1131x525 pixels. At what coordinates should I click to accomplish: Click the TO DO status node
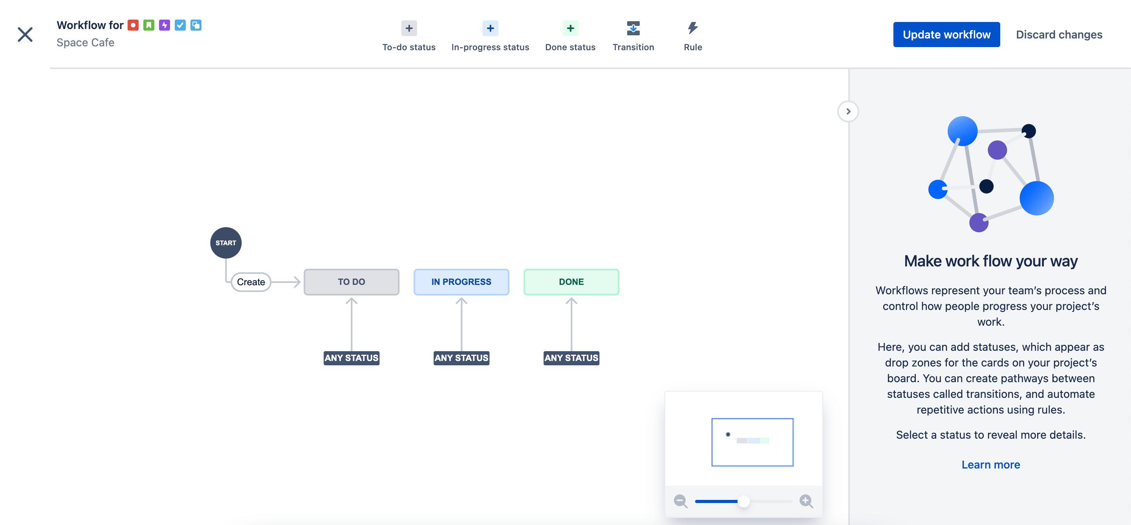tap(351, 281)
